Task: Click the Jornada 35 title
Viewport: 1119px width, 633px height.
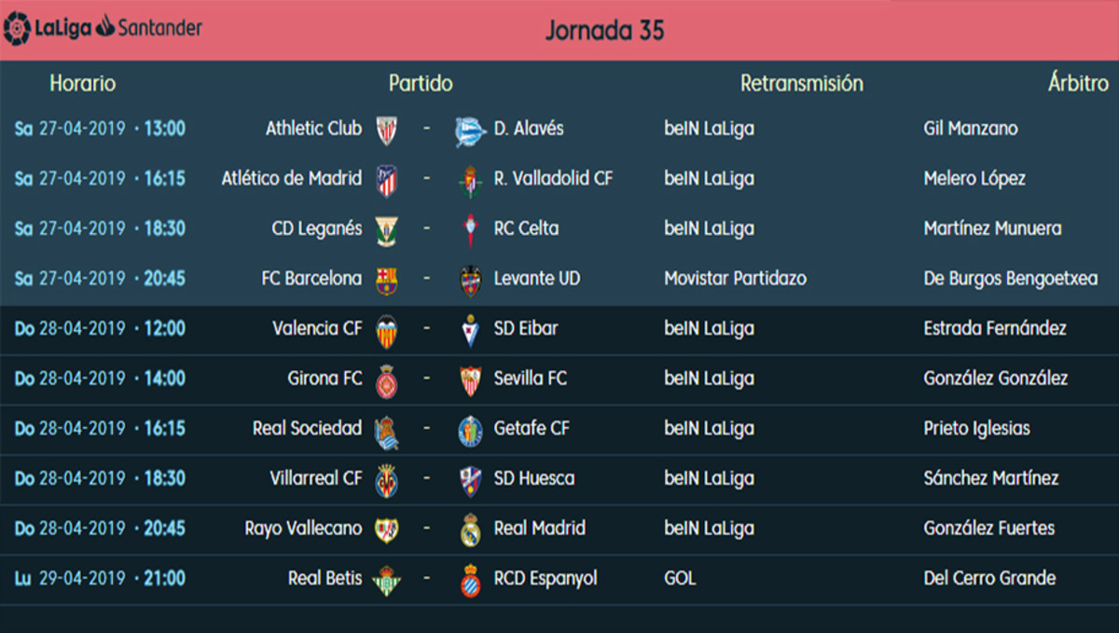Action: coord(604,30)
